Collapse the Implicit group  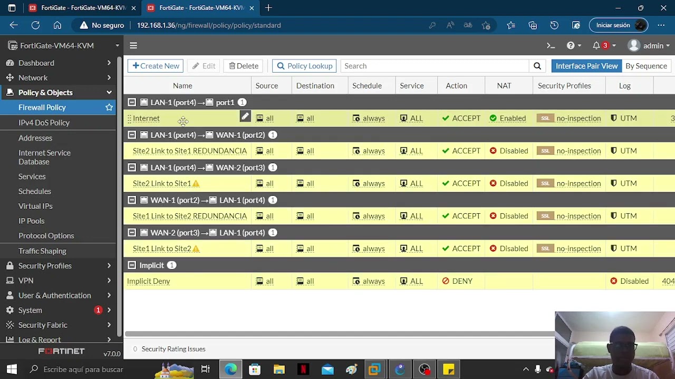coord(132,265)
